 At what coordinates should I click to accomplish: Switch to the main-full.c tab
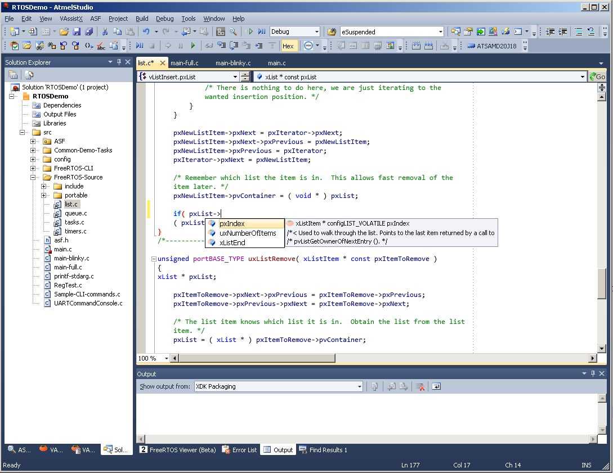[185, 63]
